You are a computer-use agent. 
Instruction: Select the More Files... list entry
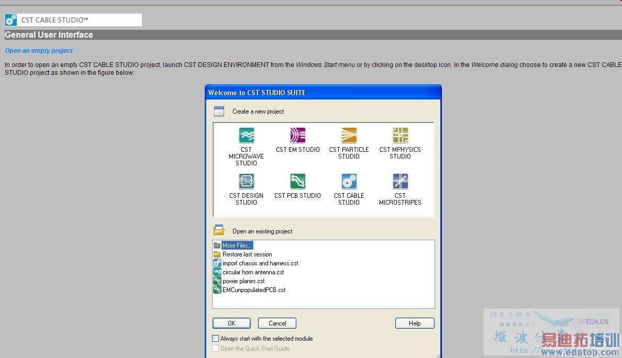(x=237, y=245)
